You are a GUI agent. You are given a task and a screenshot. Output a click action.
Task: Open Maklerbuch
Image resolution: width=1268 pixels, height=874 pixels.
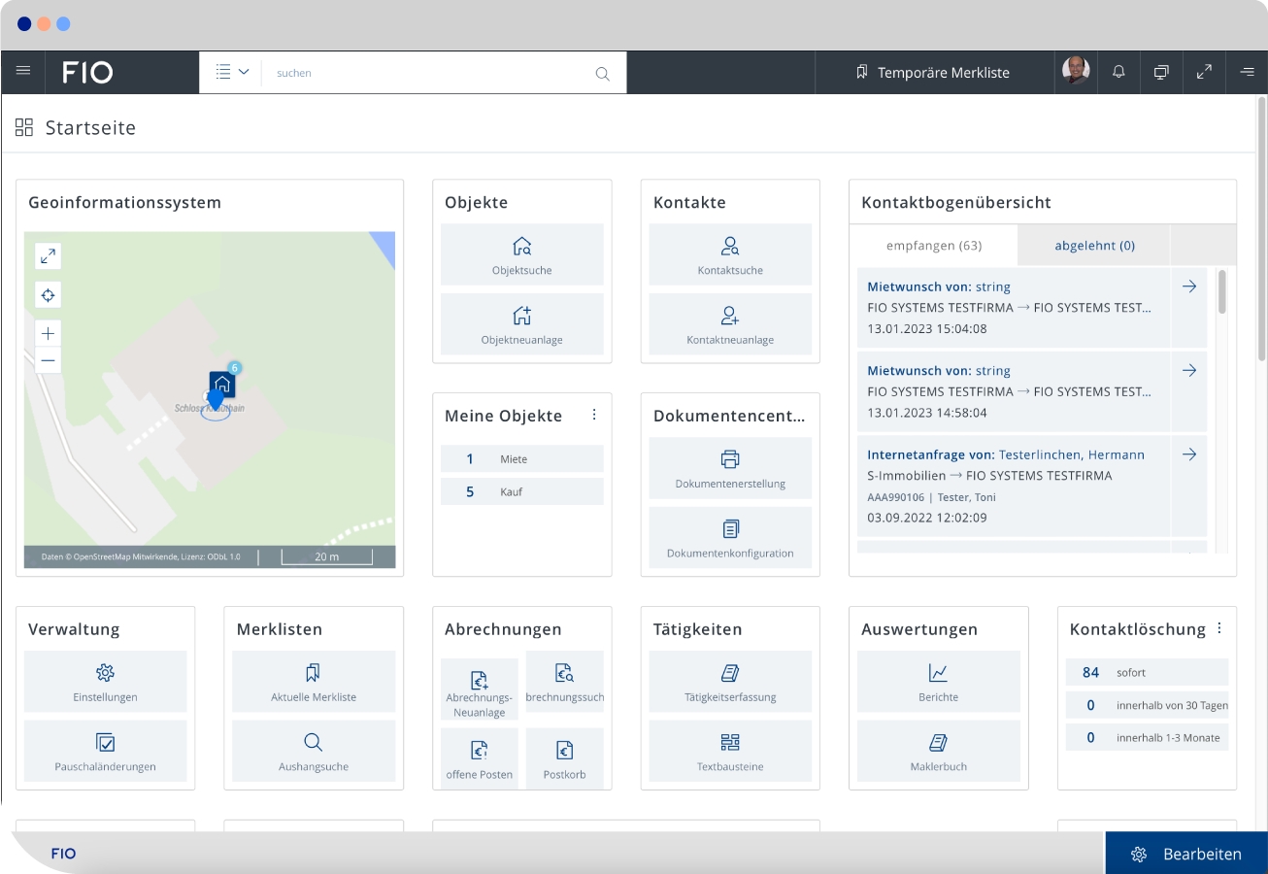[939, 752]
